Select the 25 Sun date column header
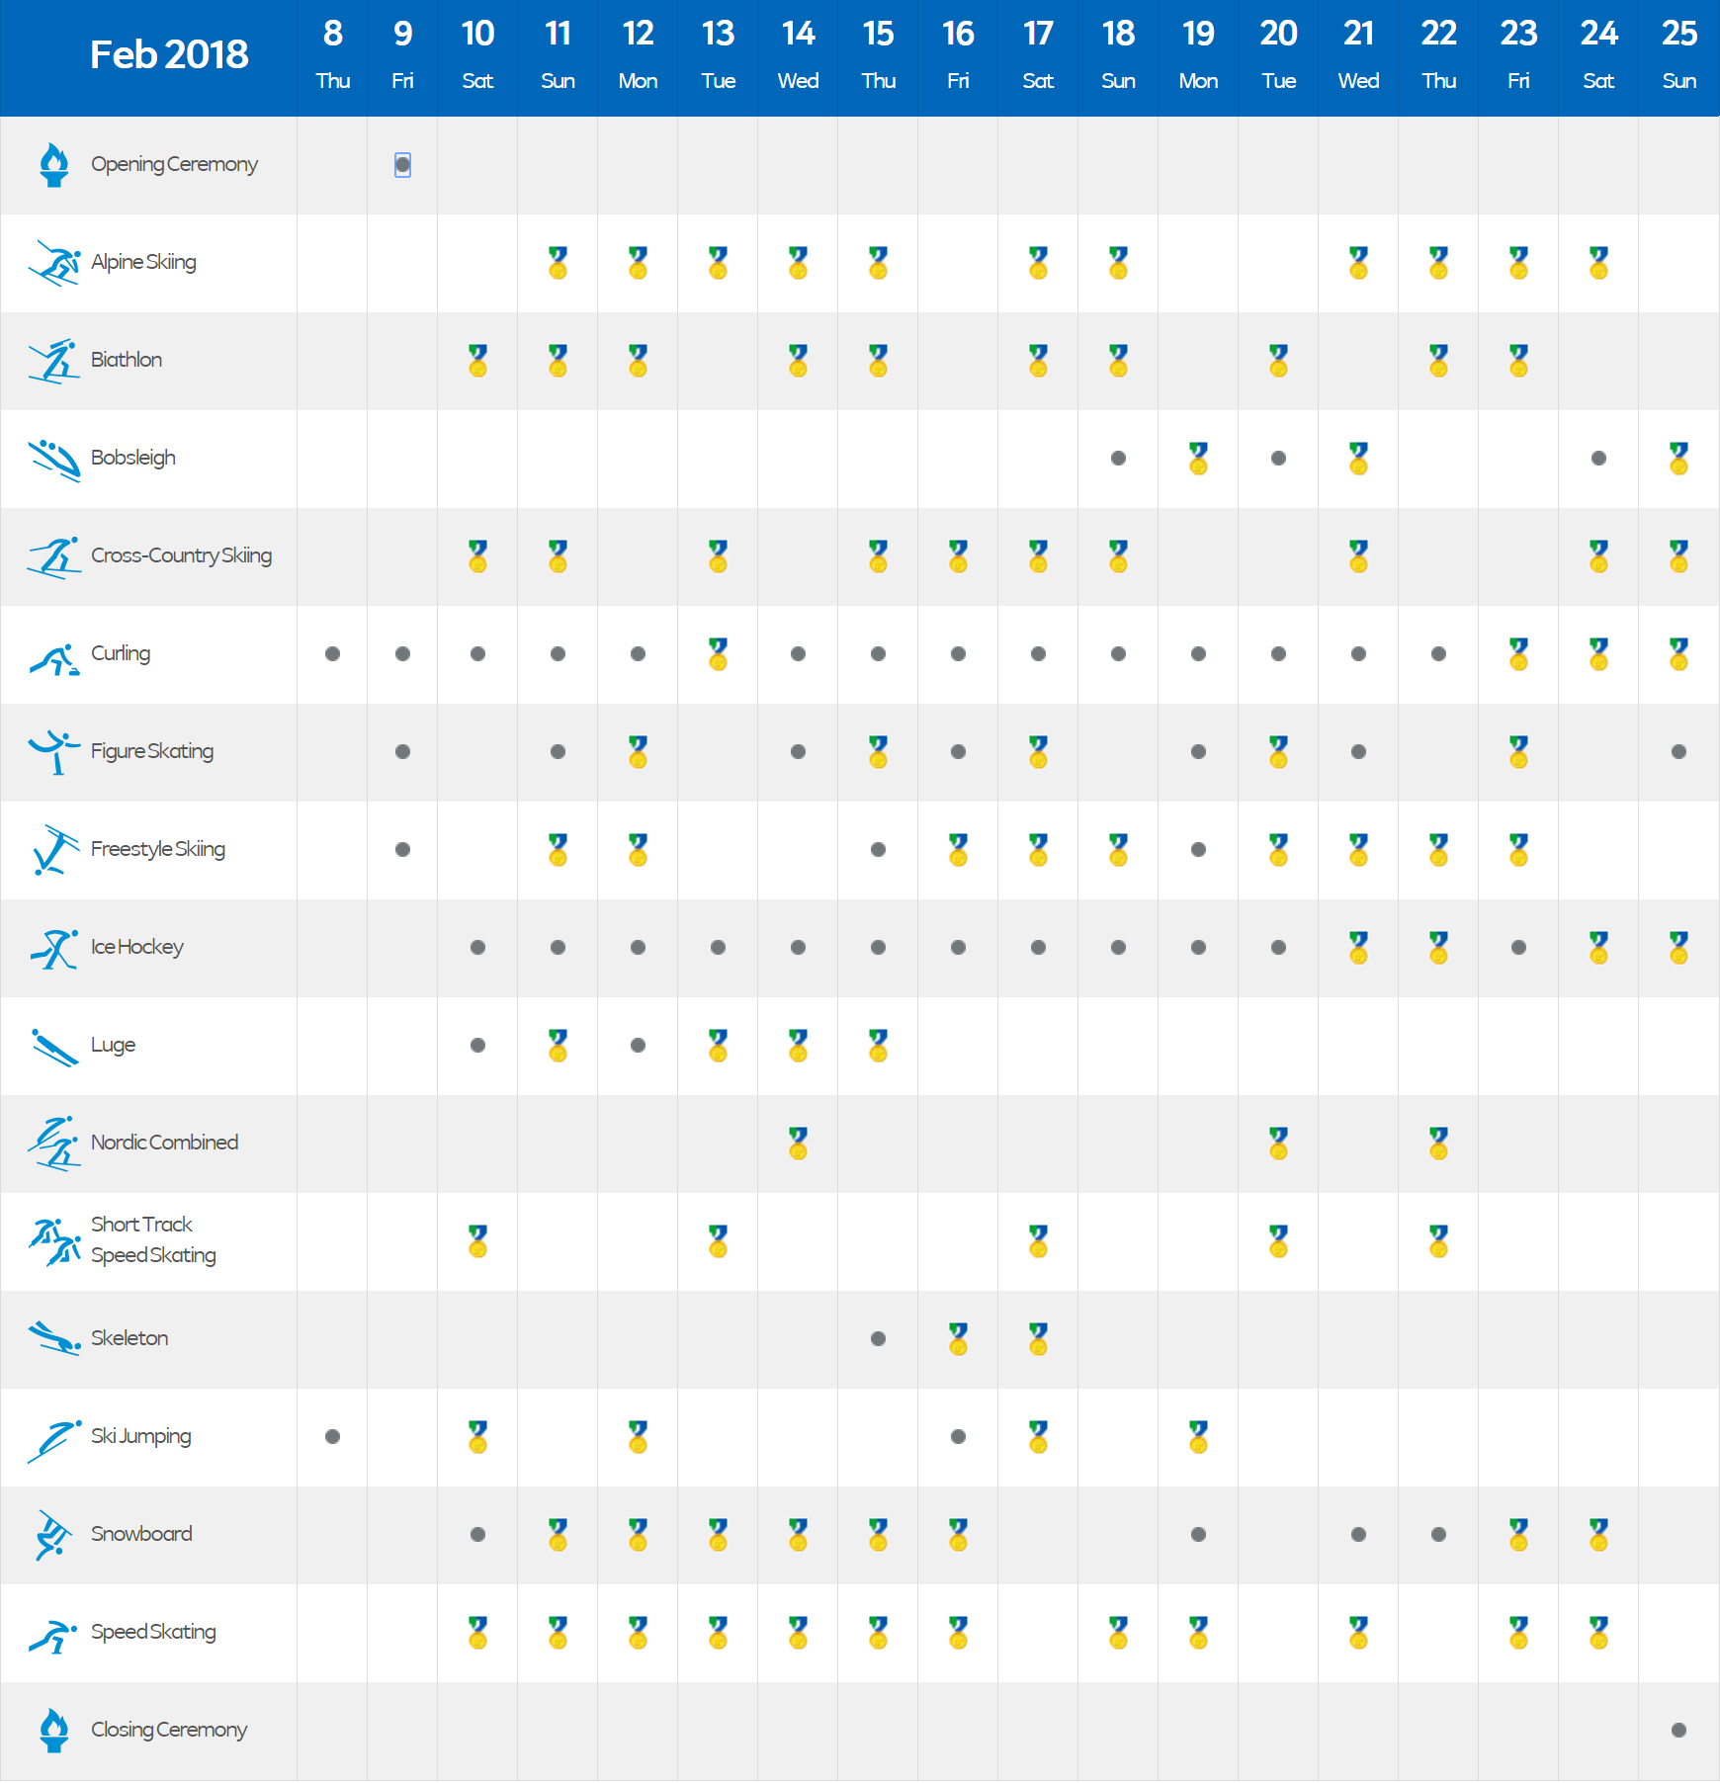Screen dimensions: 1720x1783 point(1678,55)
